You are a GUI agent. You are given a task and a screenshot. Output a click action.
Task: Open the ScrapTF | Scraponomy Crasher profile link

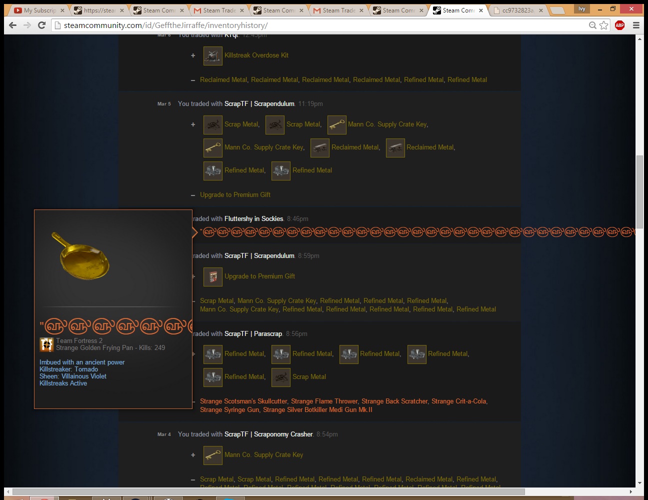(268, 434)
